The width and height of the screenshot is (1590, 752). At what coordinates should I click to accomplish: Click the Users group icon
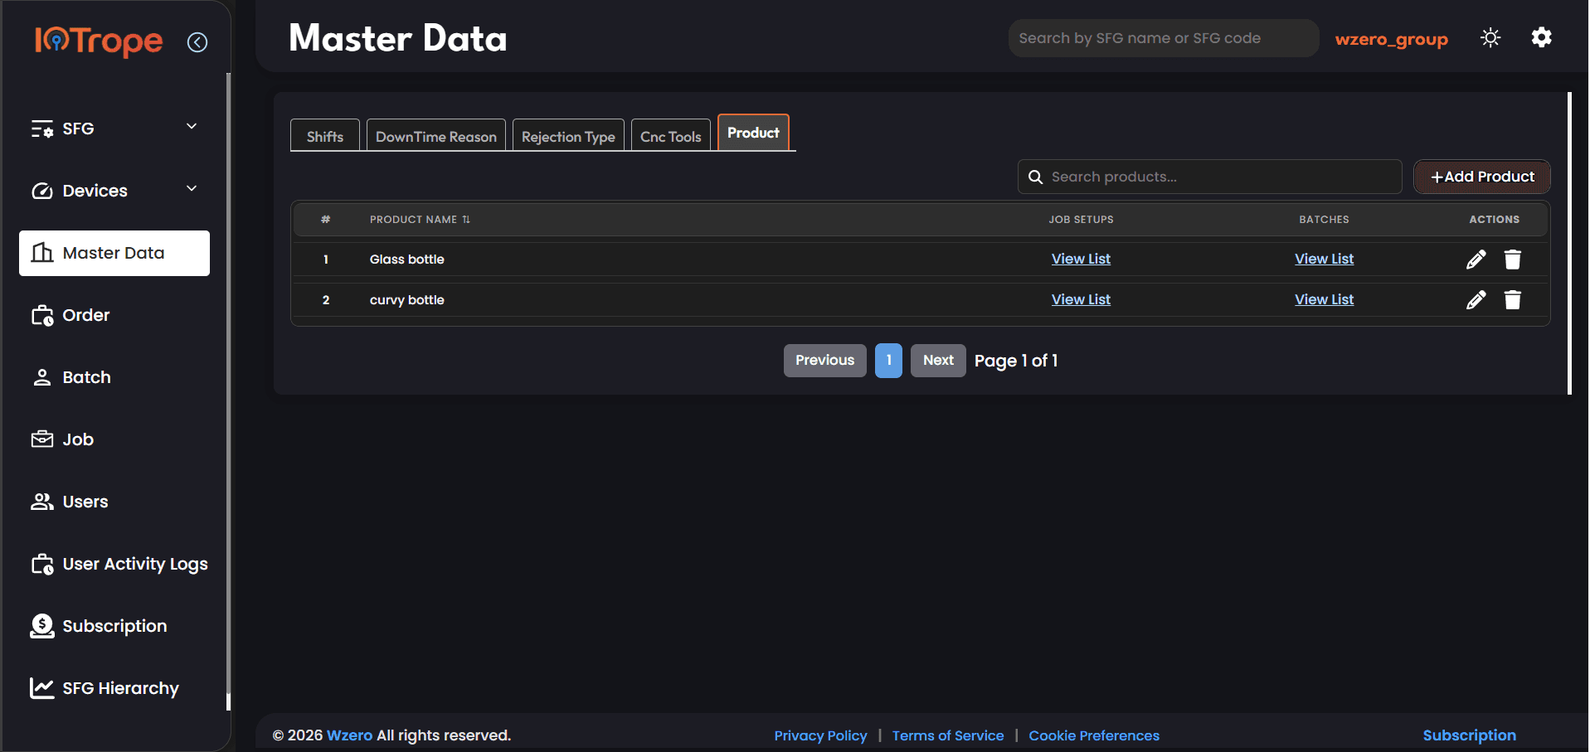click(42, 502)
